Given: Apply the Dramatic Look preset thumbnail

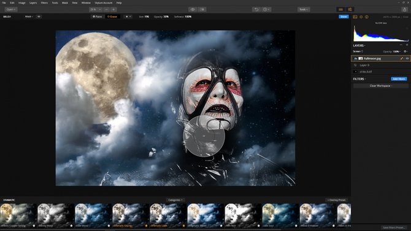Looking at the screenshot, I should 167,215.
